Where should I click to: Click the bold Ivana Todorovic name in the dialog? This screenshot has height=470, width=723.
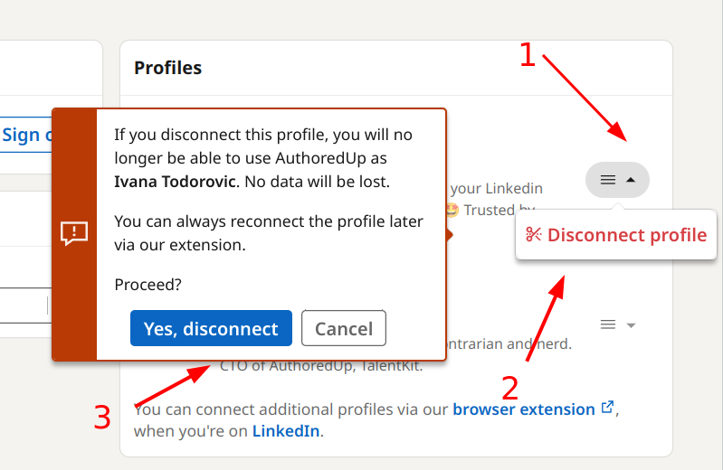176,182
